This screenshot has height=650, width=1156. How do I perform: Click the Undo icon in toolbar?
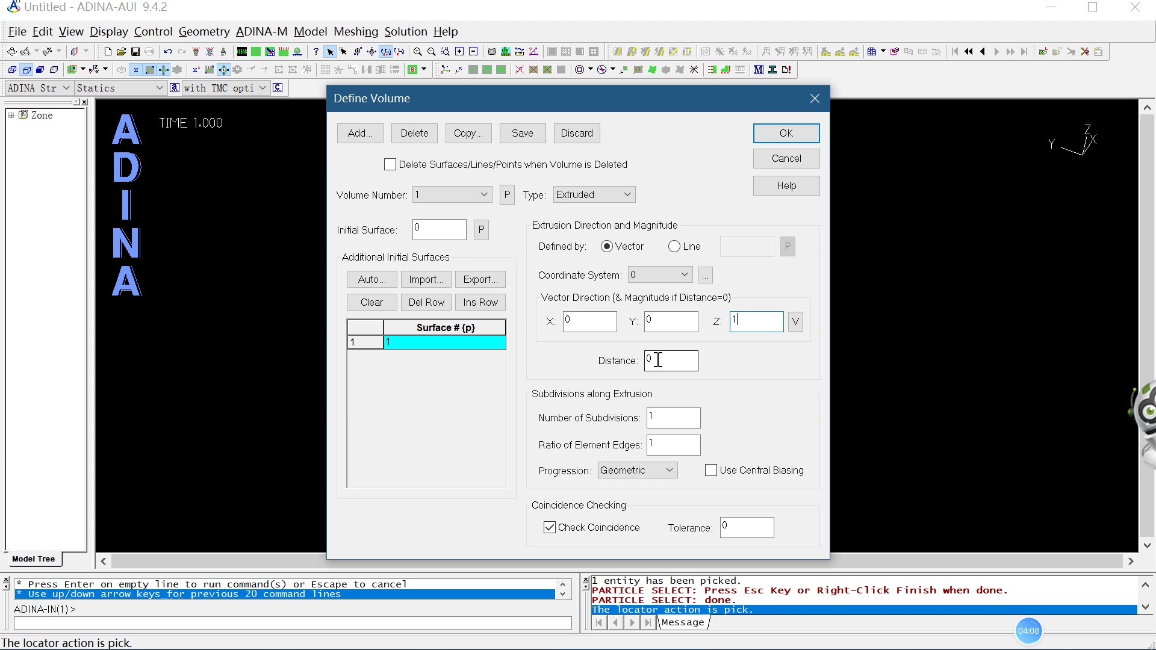(x=167, y=52)
